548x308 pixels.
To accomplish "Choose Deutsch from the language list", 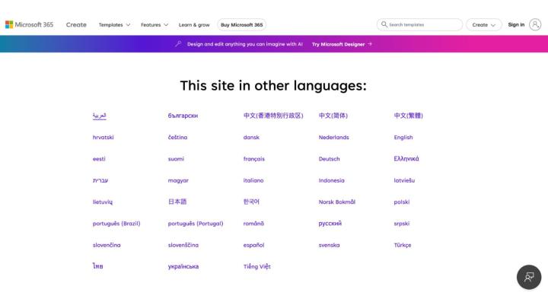I will tap(329, 159).
